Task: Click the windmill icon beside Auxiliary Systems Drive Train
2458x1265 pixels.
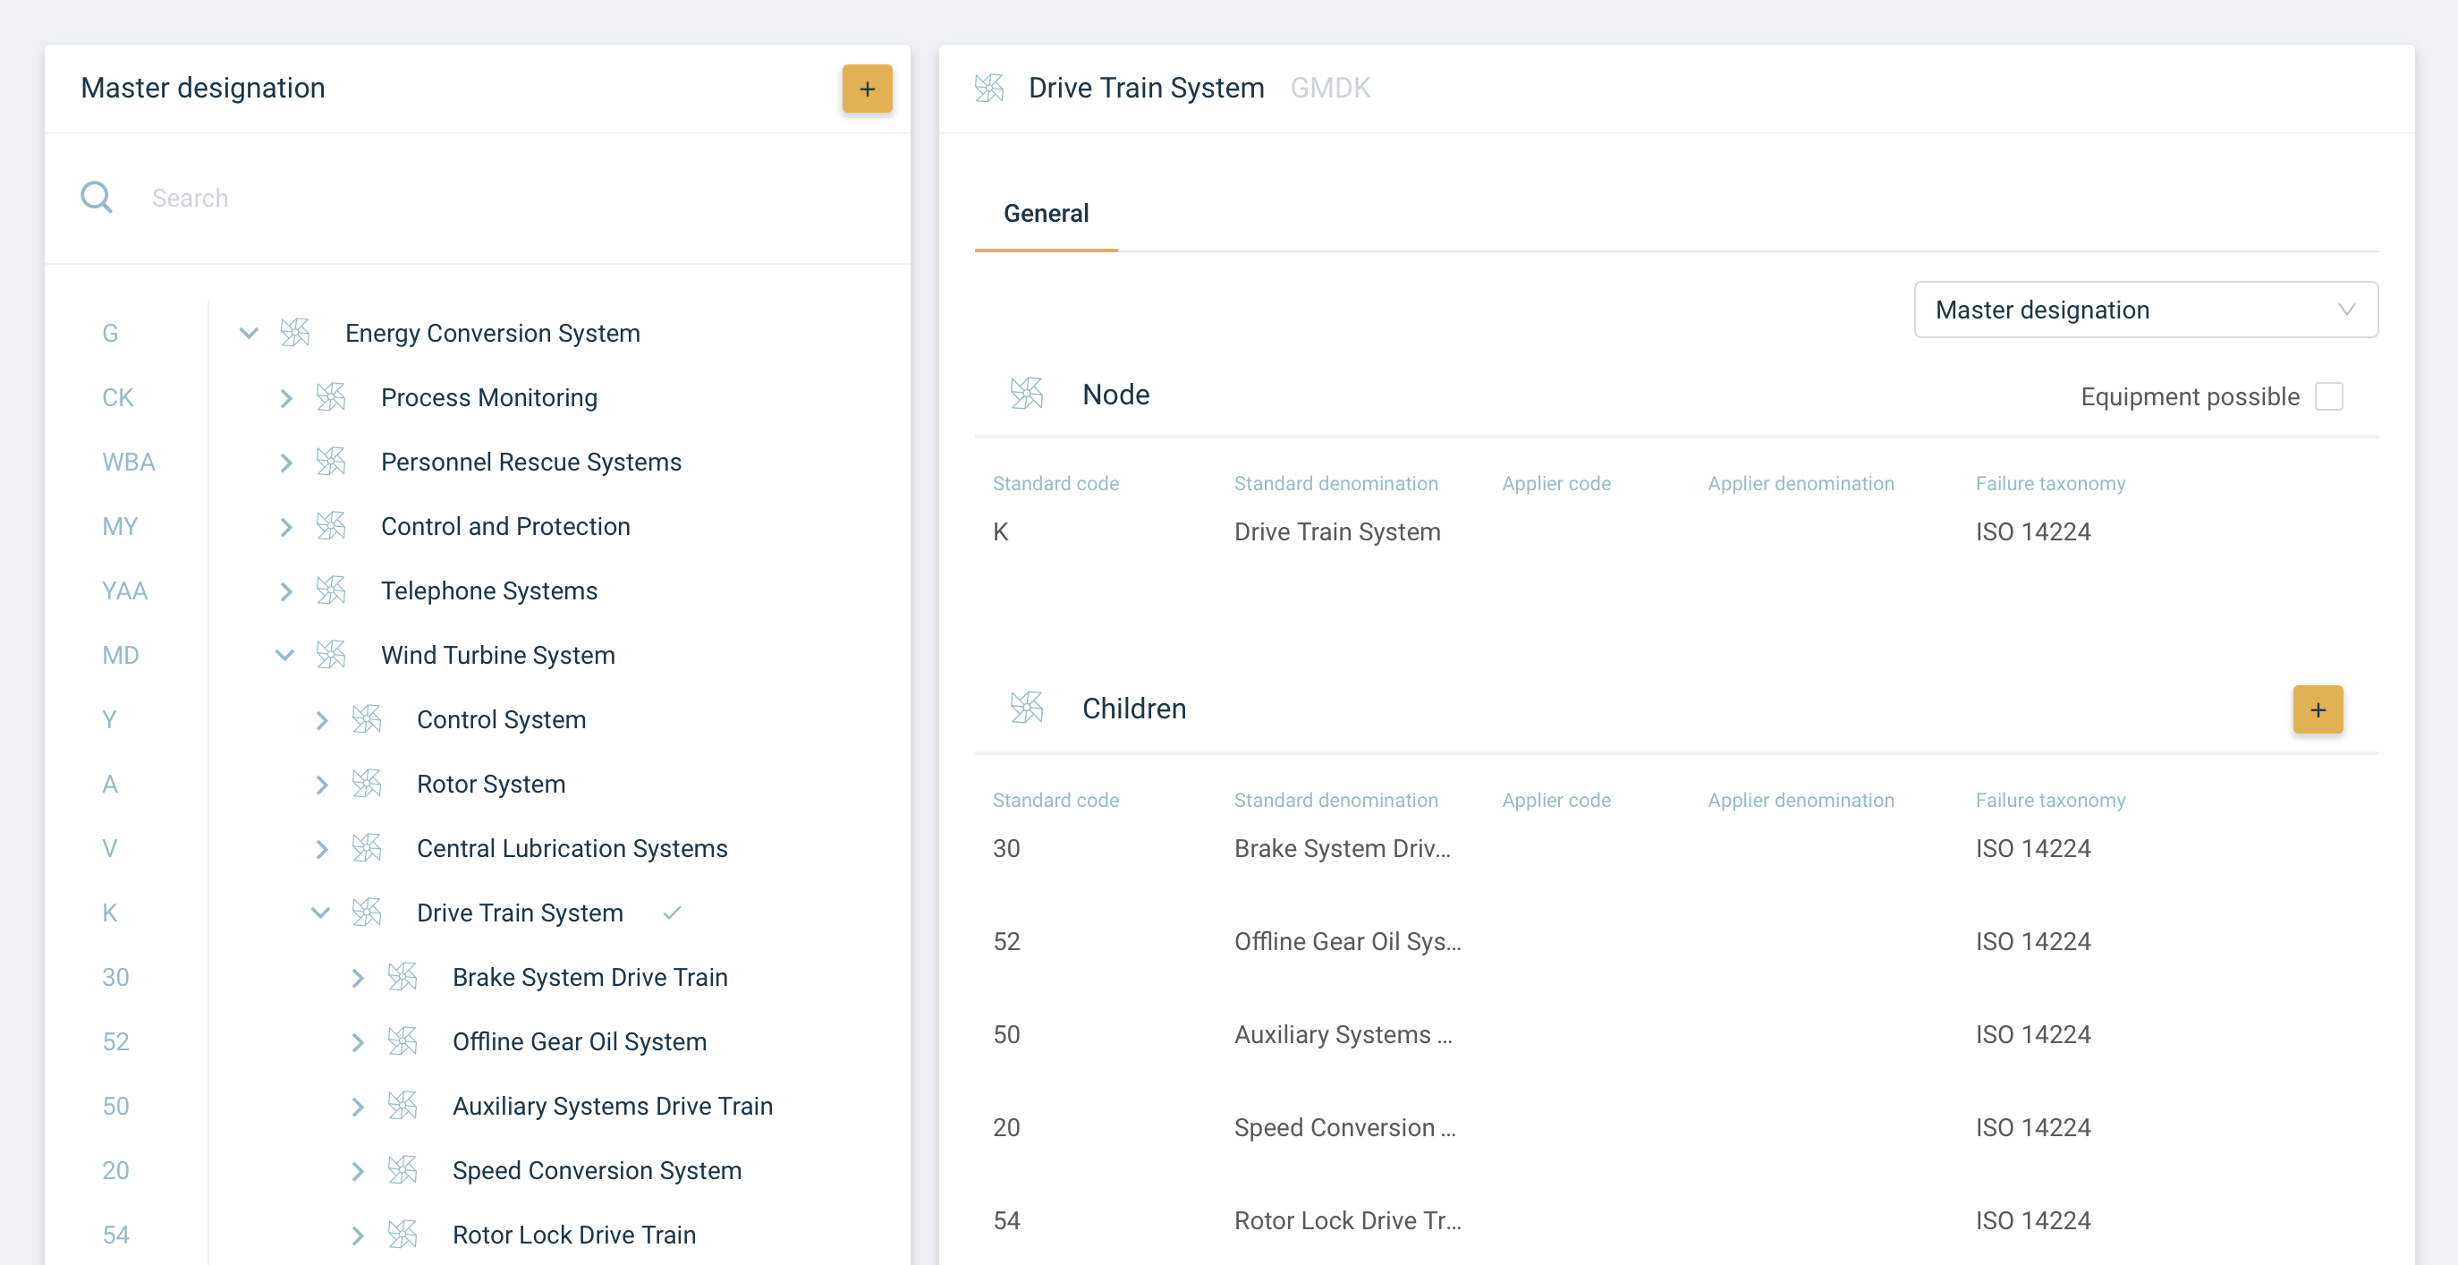Action: 403,1106
